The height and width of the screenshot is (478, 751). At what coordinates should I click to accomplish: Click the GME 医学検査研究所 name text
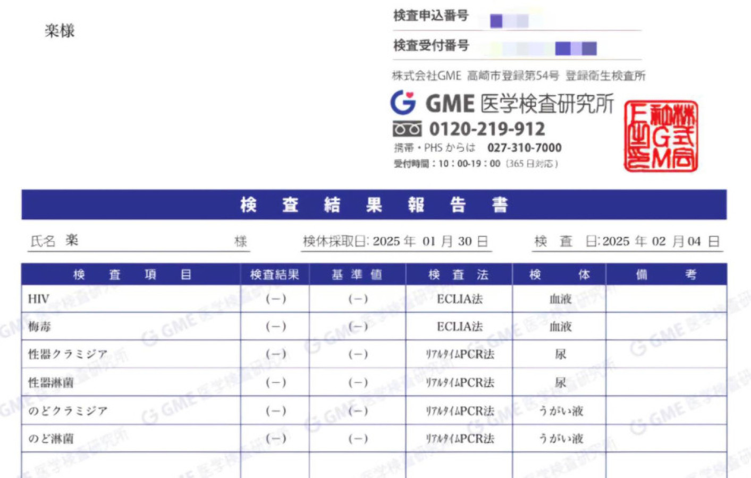tap(519, 104)
